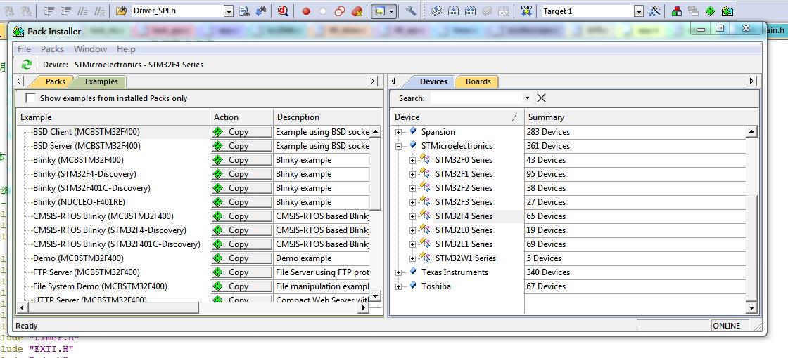Viewport: 788px width, 358px height.
Task: Expand the STM32F4 Series node
Action: pyautogui.click(x=412, y=216)
